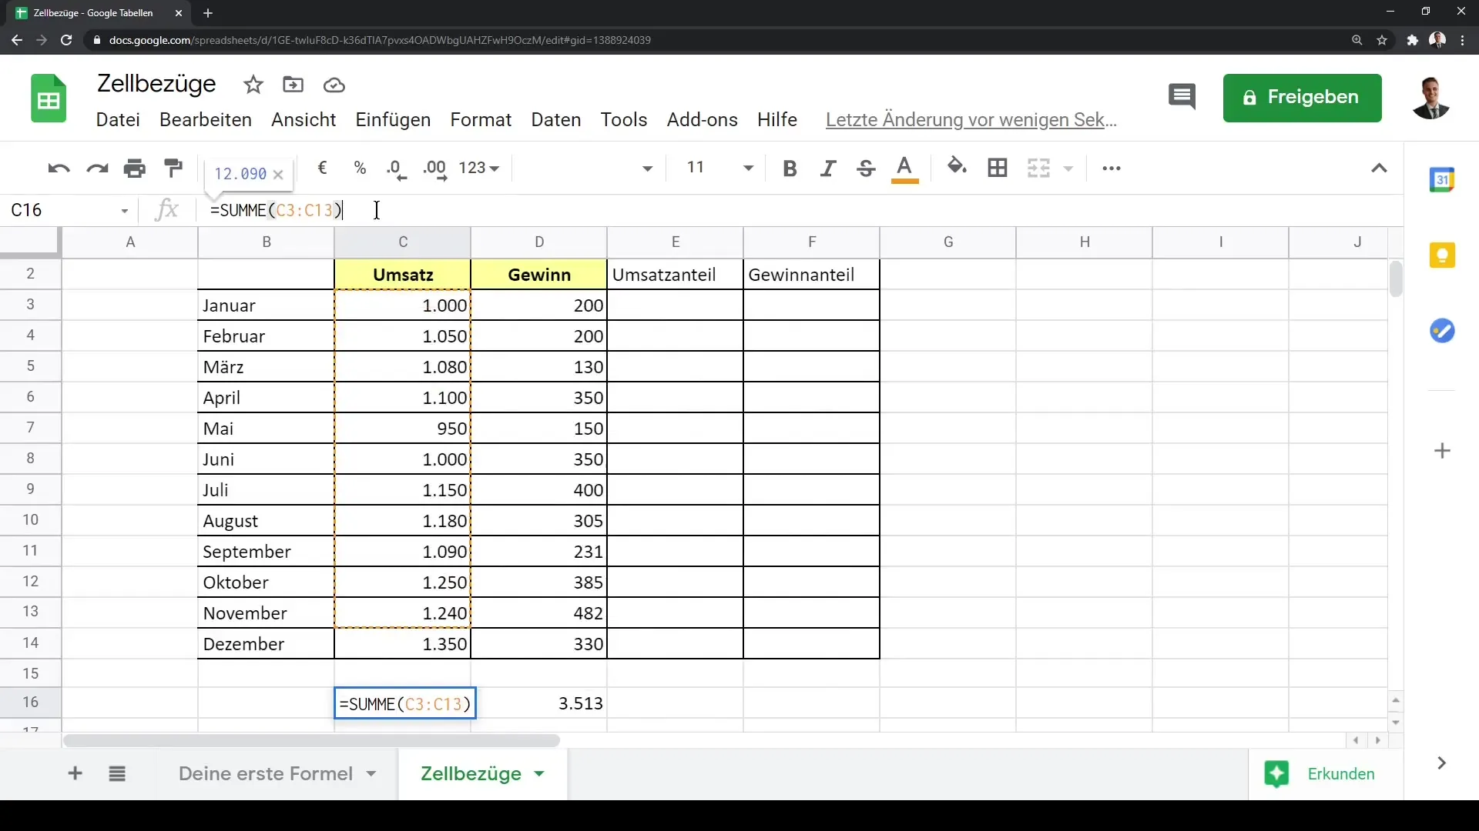Check cloud save status icon
The width and height of the screenshot is (1479, 831).
(334, 85)
